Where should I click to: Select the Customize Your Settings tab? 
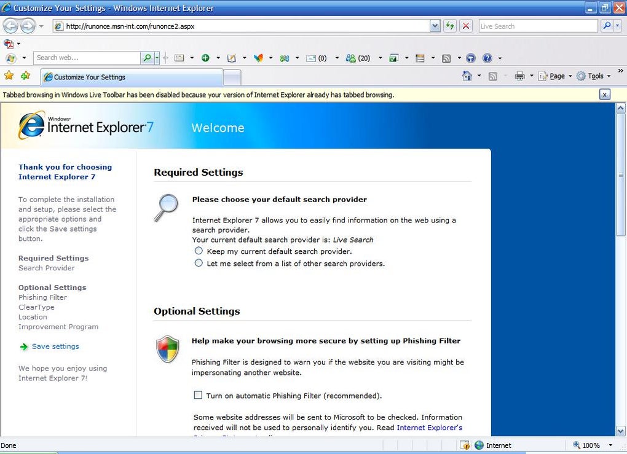pos(132,77)
